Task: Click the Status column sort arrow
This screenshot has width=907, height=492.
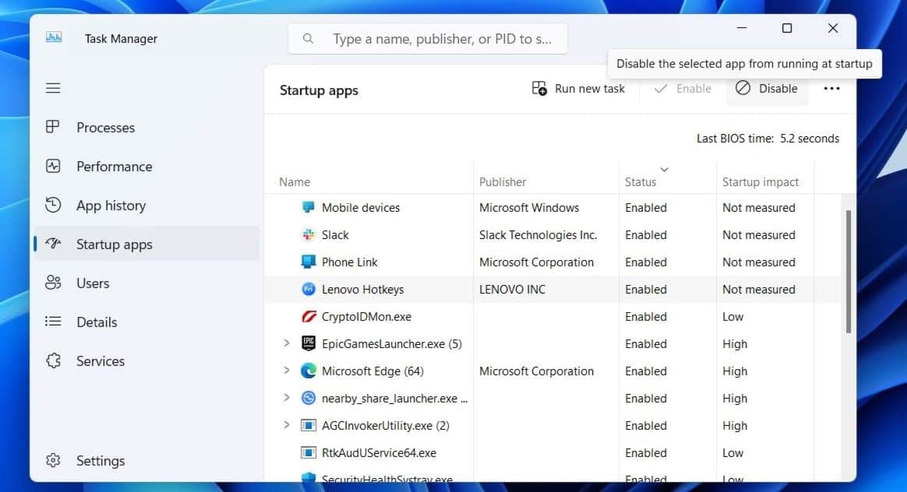Action: [665, 169]
